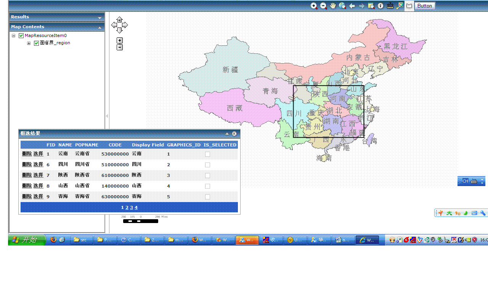Screen dimensions: 488x305
Task: Expand the Results panel
Action: 100,18
